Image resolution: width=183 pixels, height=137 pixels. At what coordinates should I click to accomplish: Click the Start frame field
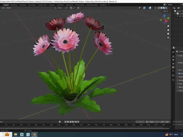(154, 122)
